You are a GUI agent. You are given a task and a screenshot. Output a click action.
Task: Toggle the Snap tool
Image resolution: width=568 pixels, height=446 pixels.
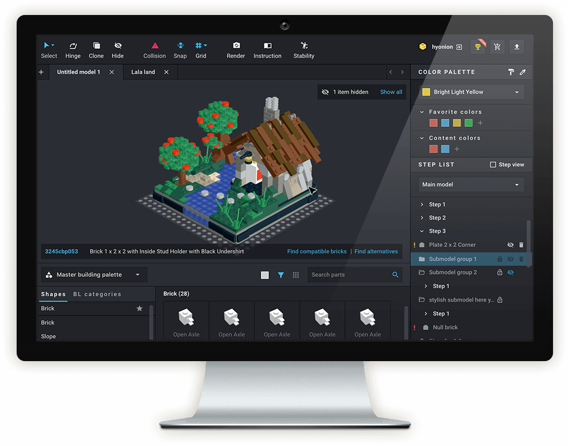pyautogui.click(x=180, y=49)
